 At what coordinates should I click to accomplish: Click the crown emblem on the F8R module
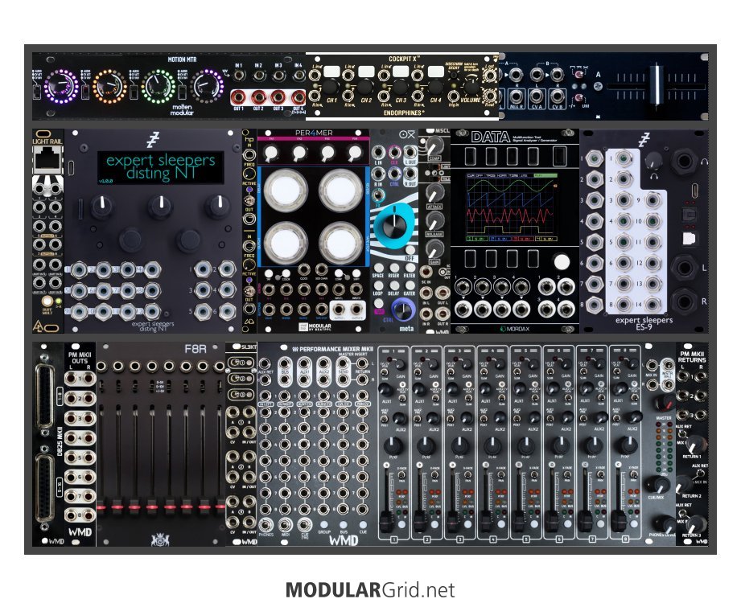160,539
